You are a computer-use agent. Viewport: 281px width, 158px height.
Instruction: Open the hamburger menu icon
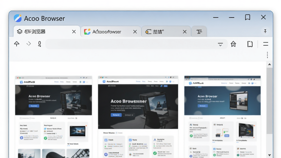[266, 44]
